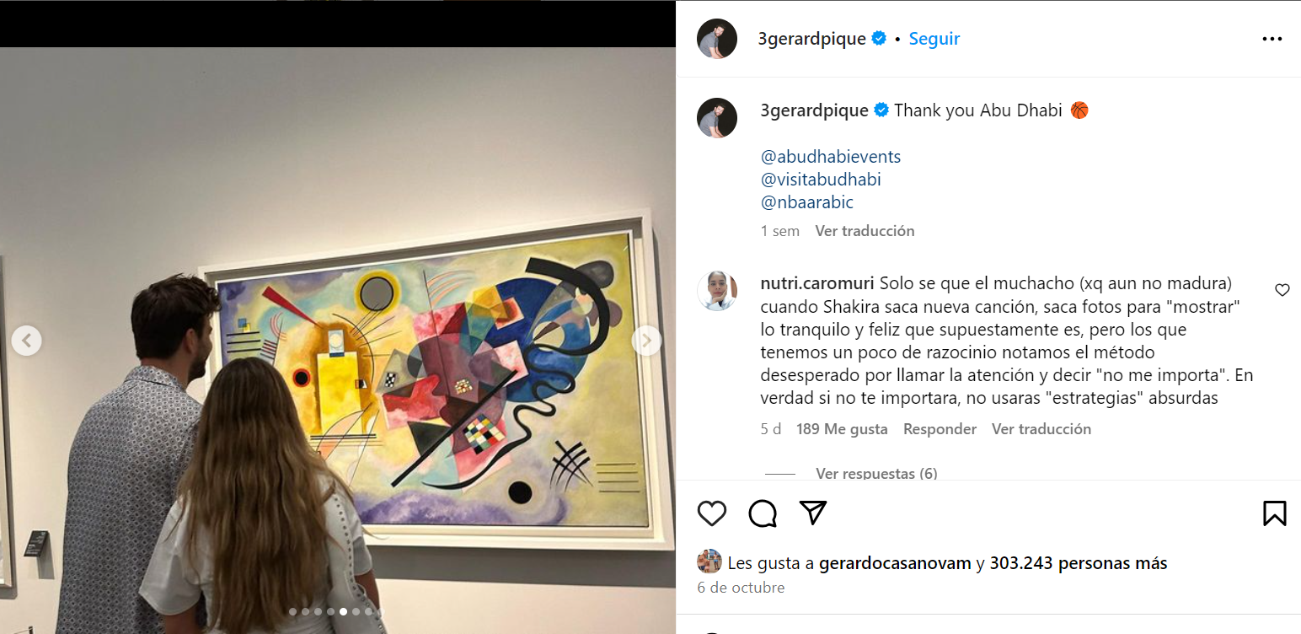Go to the previous photo with the left arrow
This screenshot has height=634, width=1301.
click(27, 341)
